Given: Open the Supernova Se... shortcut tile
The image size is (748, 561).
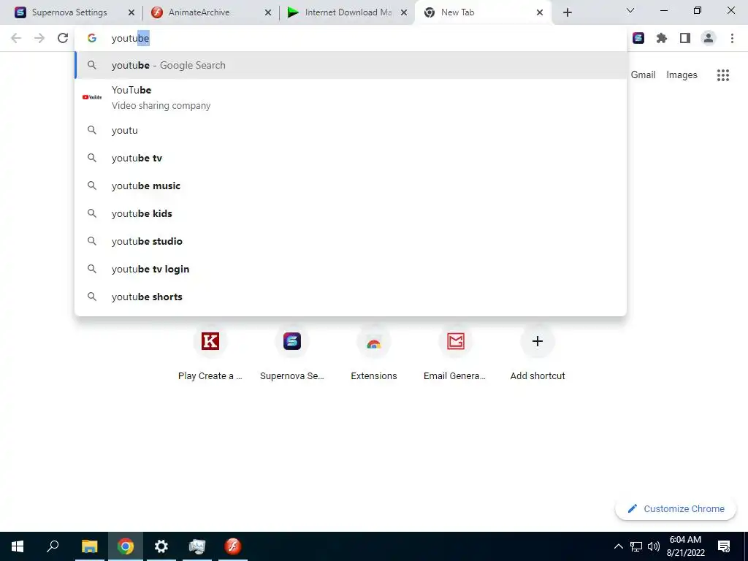Looking at the screenshot, I should (292, 354).
